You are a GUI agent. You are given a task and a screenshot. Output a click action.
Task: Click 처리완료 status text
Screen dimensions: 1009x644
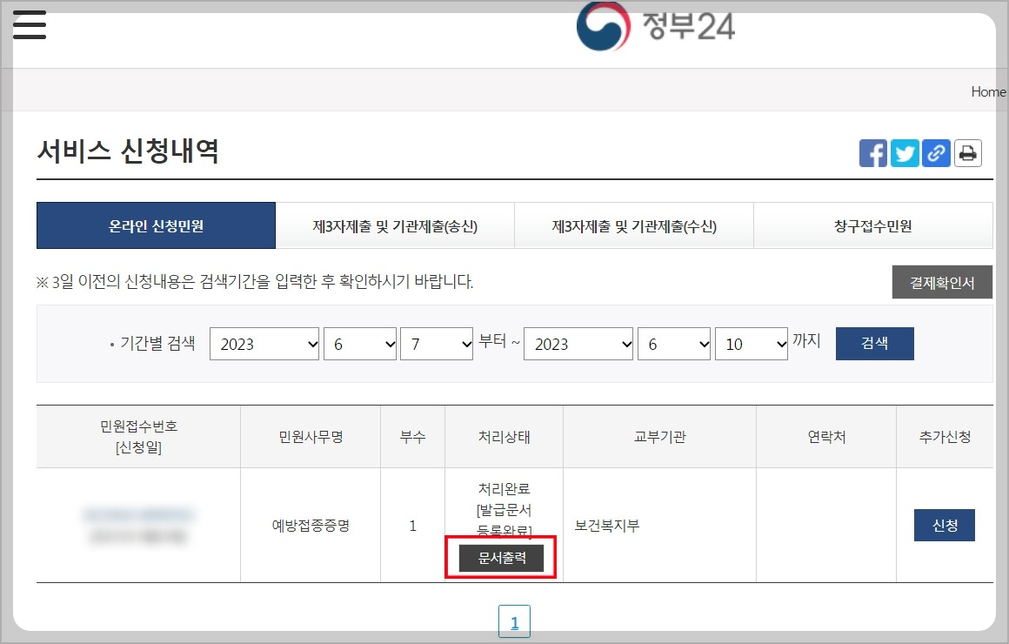point(504,489)
